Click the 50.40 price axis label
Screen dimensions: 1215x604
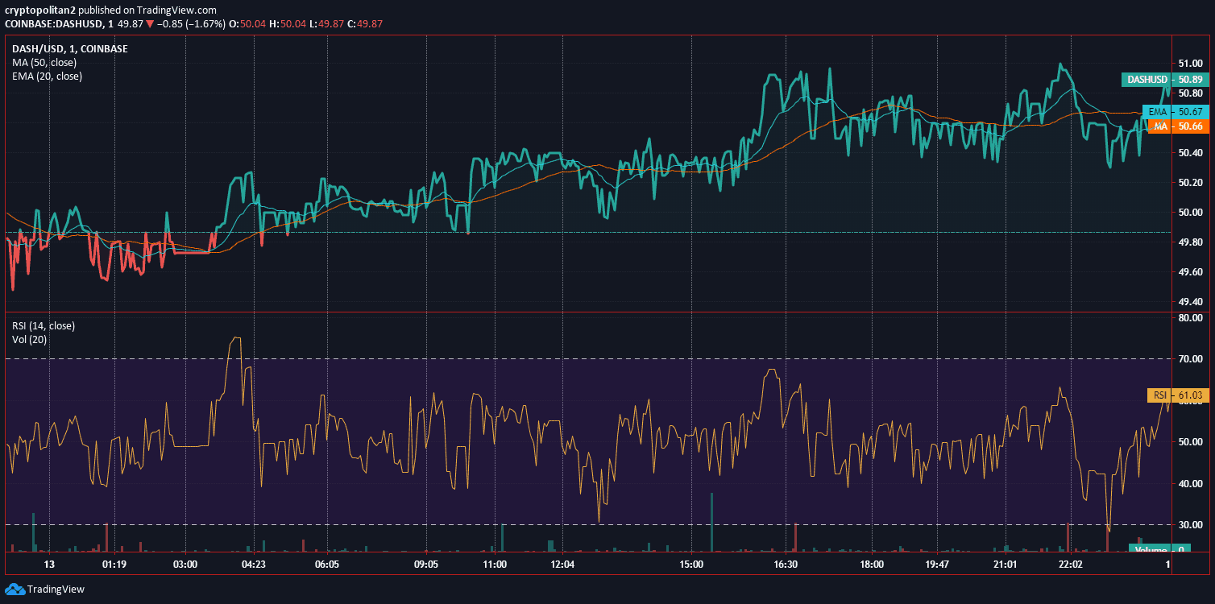(1191, 153)
